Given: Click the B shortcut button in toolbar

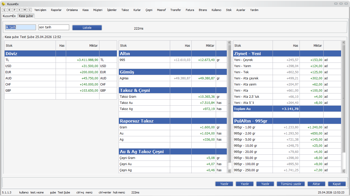Looking at the screenshot, I should 9,10.
